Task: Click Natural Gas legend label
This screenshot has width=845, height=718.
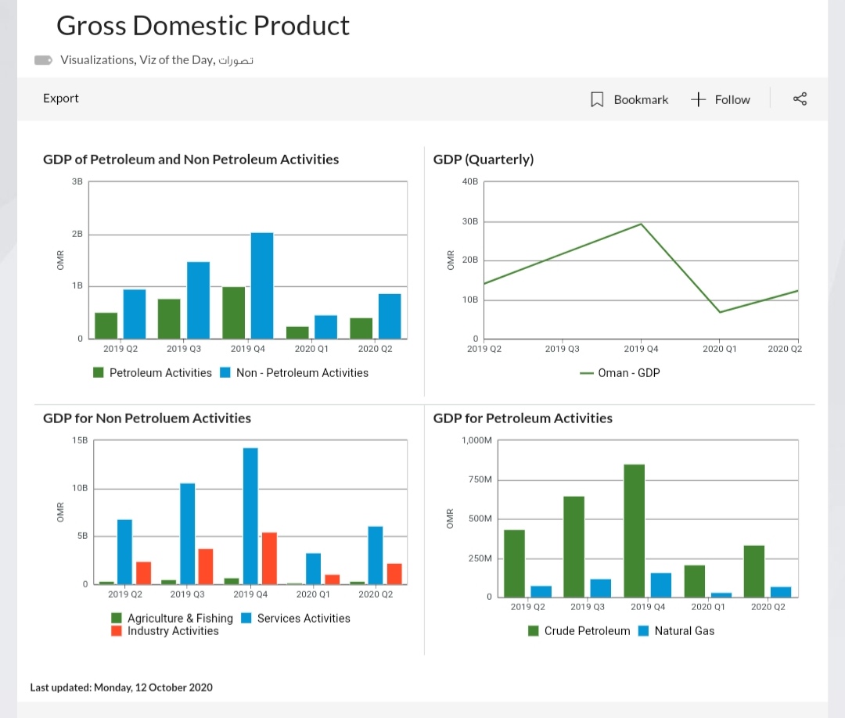Action: [685, 630]
